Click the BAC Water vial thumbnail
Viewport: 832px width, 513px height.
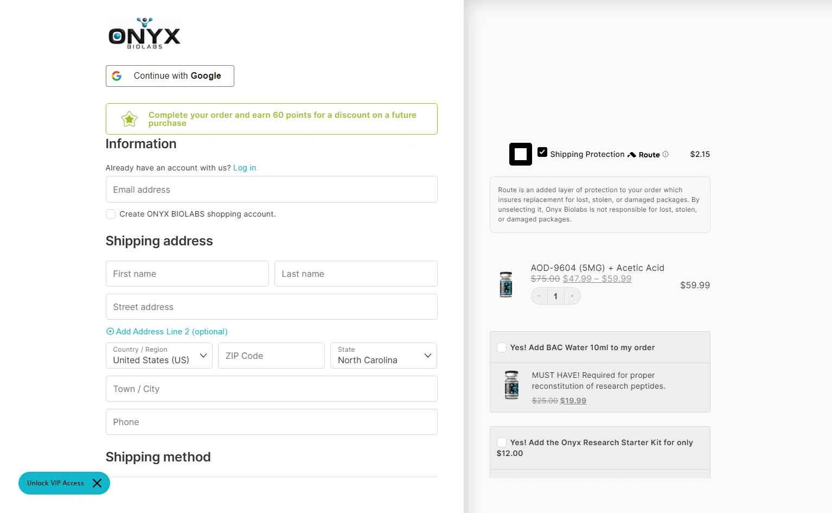tap(511, 385)
